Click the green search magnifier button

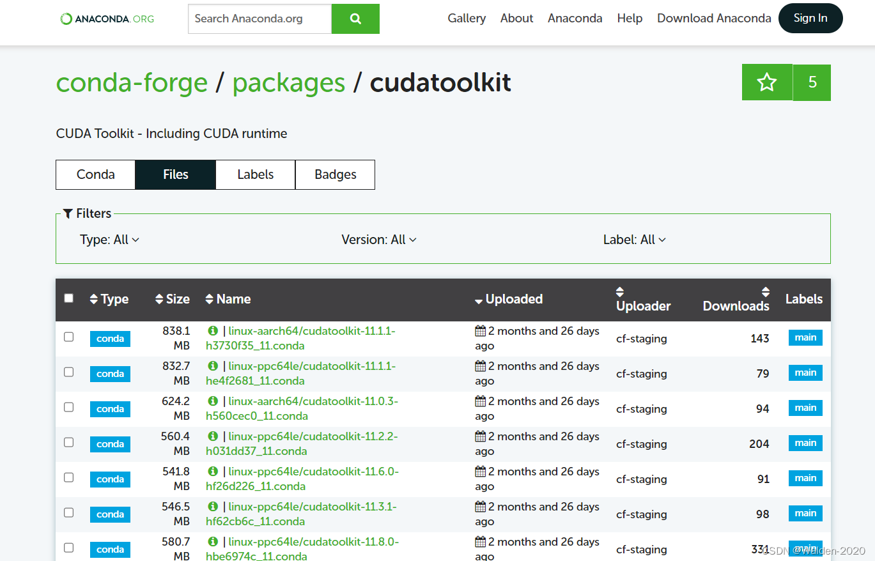(355, 19)
